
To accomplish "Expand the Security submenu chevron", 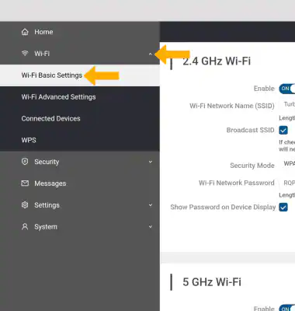I will point(151,162).
